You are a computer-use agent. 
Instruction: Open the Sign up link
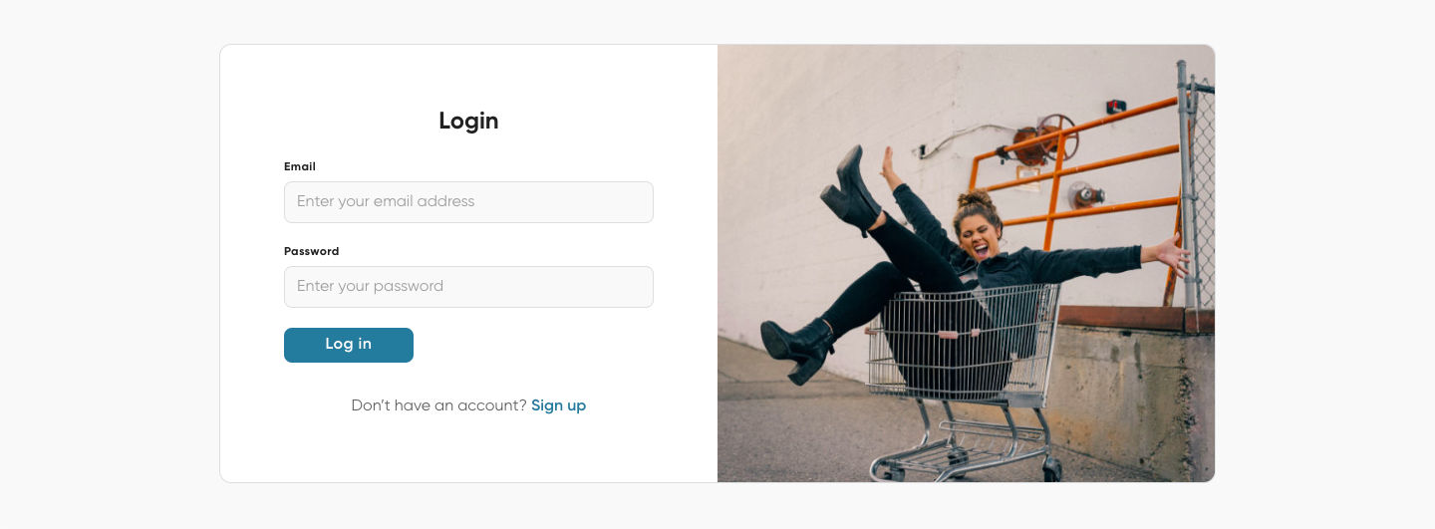tap(558, 405)
